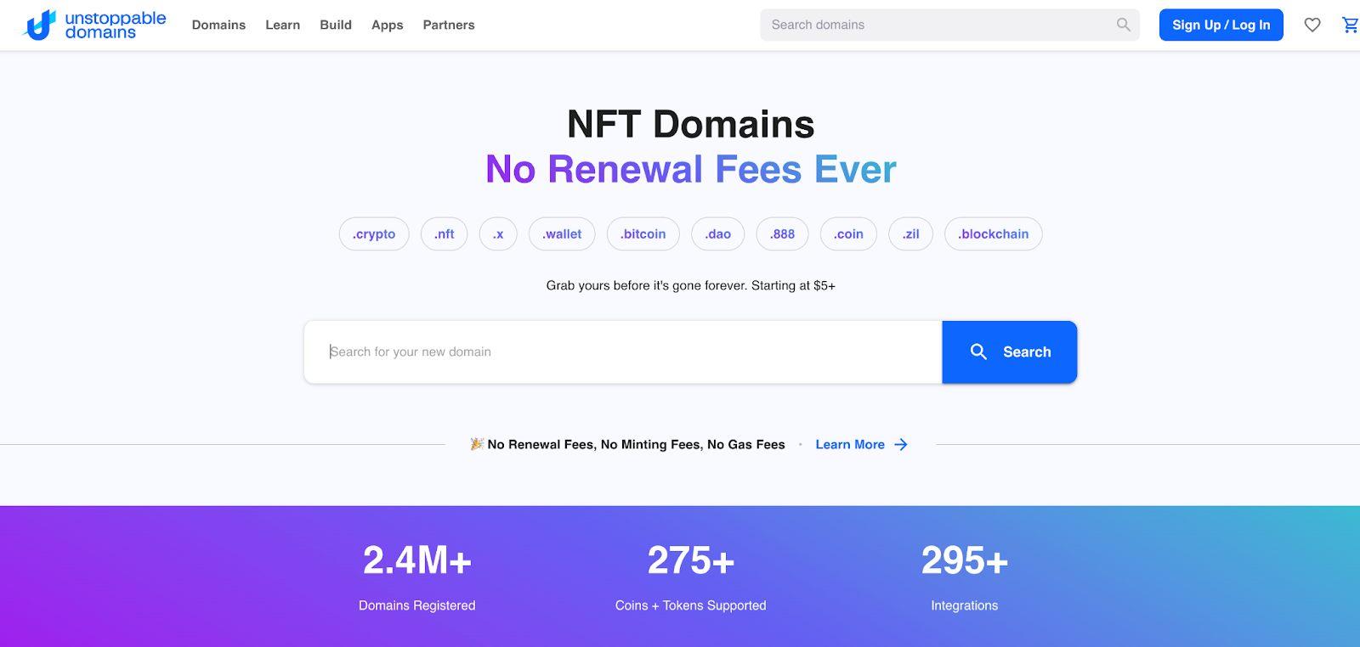
Task: Click 'Grab yours before it's gone forever' text
Action: [647, 285]
